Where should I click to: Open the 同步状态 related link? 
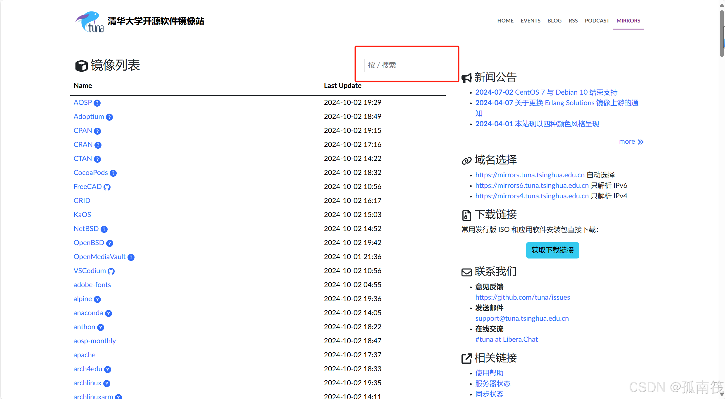[x=489, y=394]
